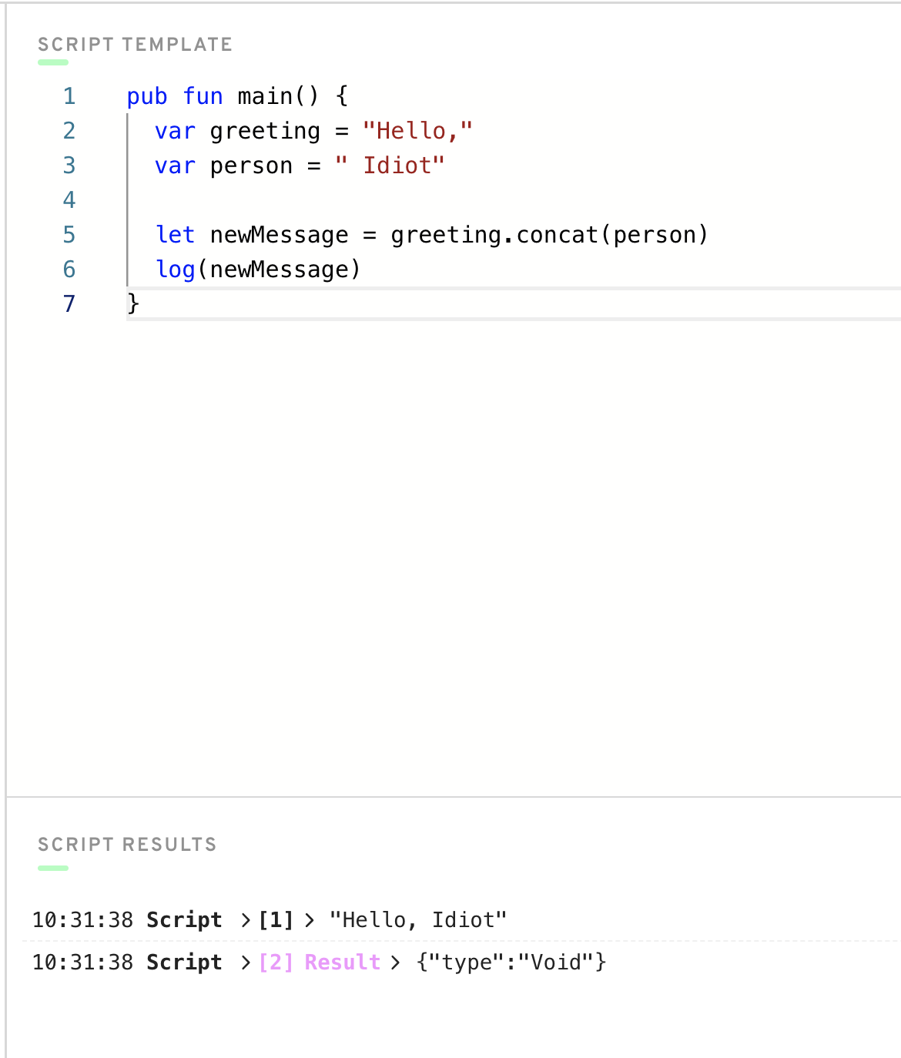Click the closing brace on line 7

pos(133,303)
